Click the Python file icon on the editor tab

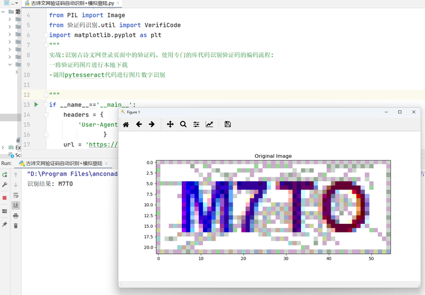[27, 4]
